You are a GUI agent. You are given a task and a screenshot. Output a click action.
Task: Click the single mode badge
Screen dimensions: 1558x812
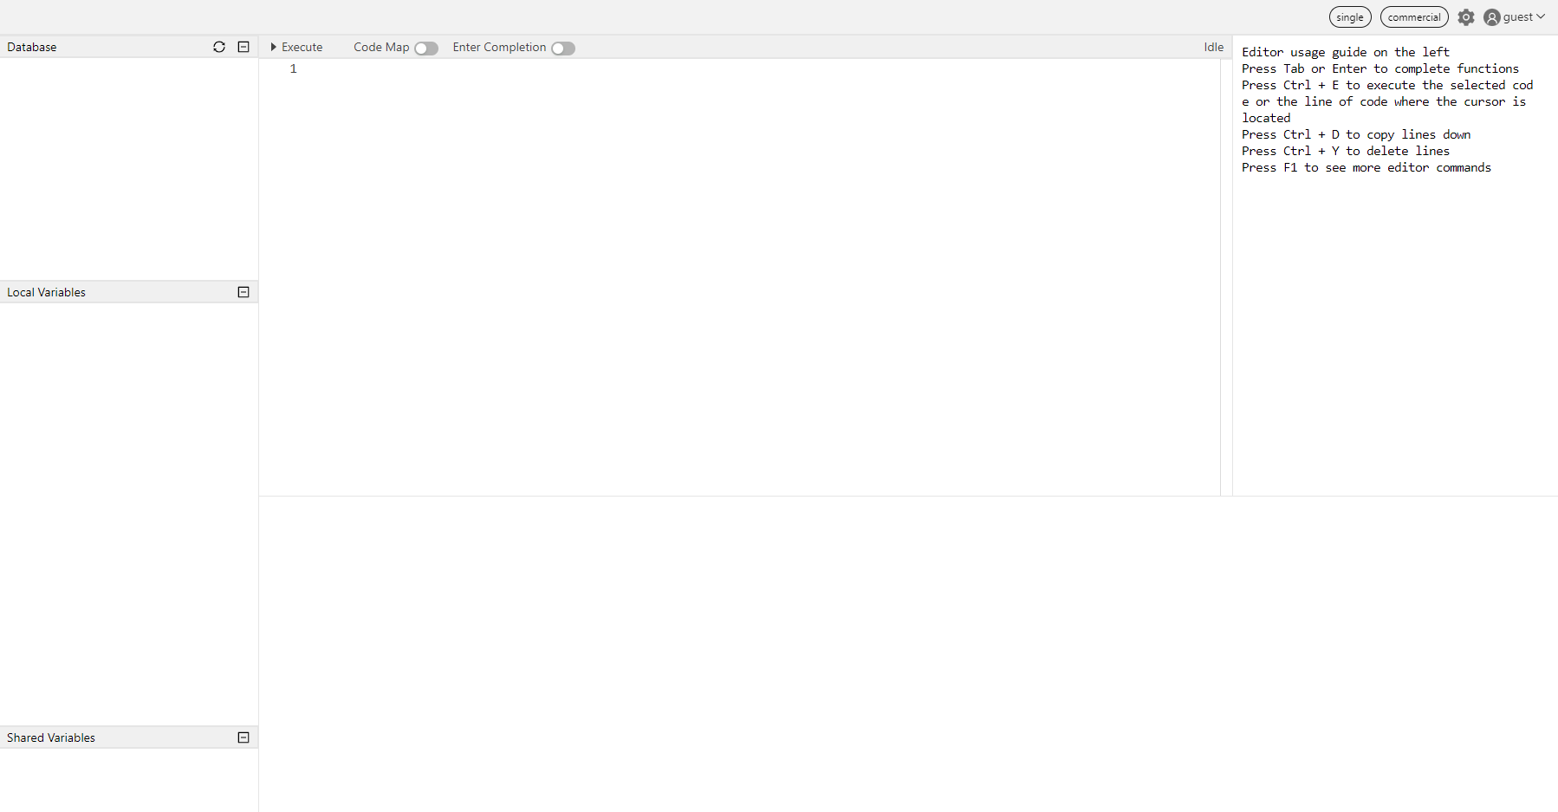pyautogui.click(x=1349, y=16)
